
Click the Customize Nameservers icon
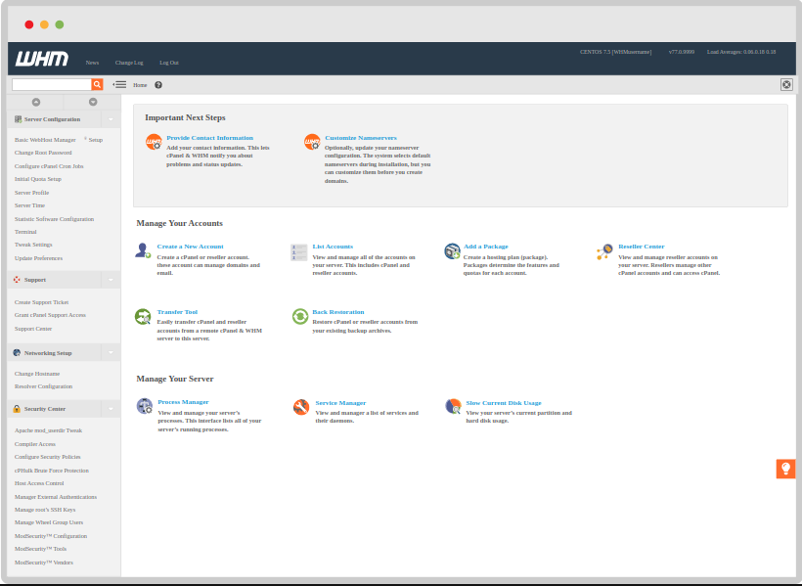(x=312, y=142)
